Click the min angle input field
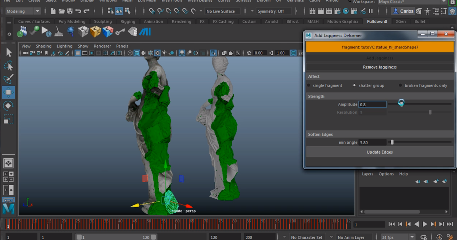Image resolution: width=457 pixels, height=240 pixels. [x=372, y=142]
